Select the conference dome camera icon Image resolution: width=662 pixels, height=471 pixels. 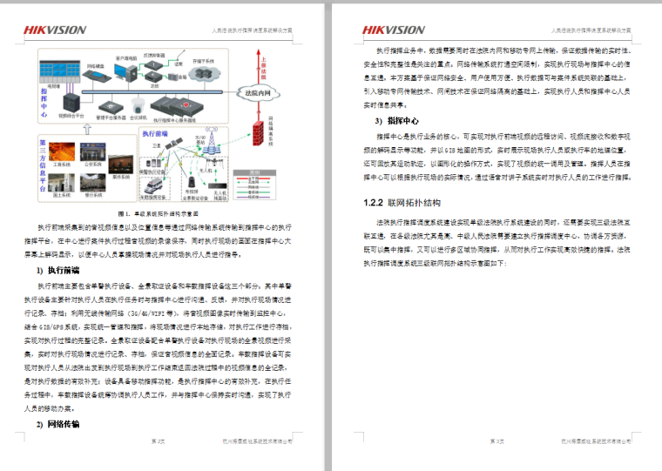138,104
